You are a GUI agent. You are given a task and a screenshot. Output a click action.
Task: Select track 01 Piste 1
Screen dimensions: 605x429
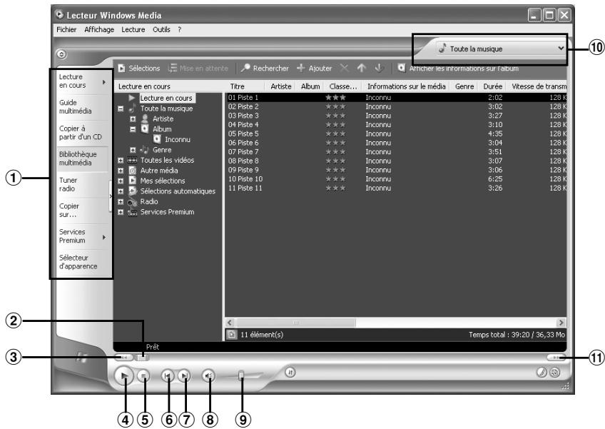point(396,98)
